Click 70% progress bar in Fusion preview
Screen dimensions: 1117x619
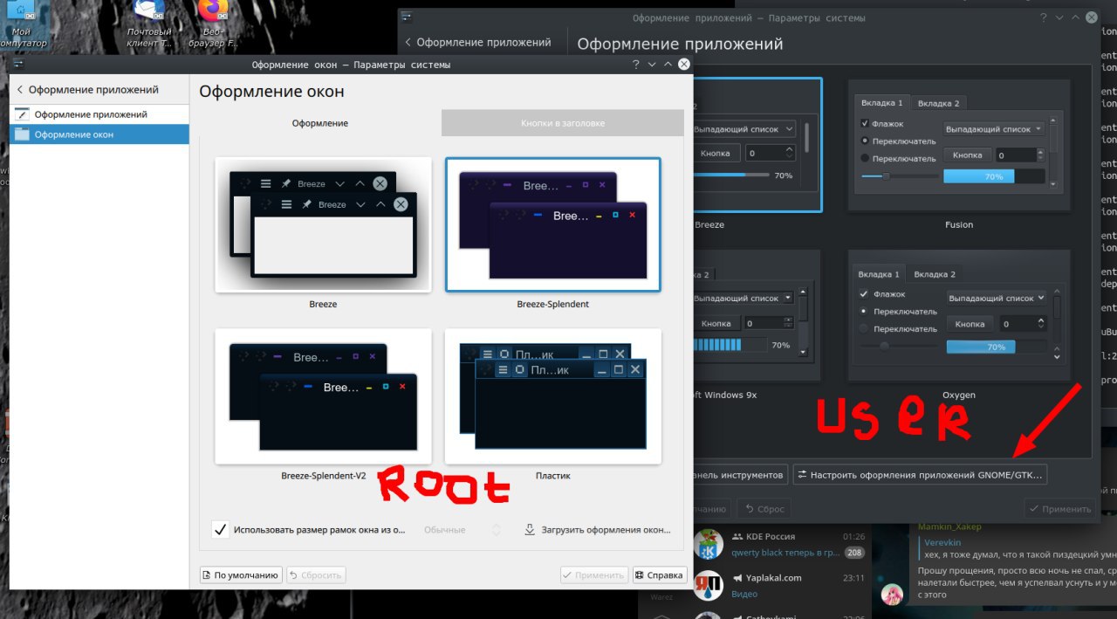(994, 176)
